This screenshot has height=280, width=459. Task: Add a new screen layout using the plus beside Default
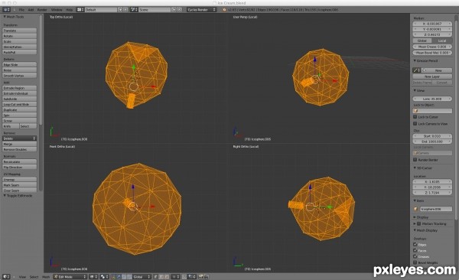(x=120, y=10)
